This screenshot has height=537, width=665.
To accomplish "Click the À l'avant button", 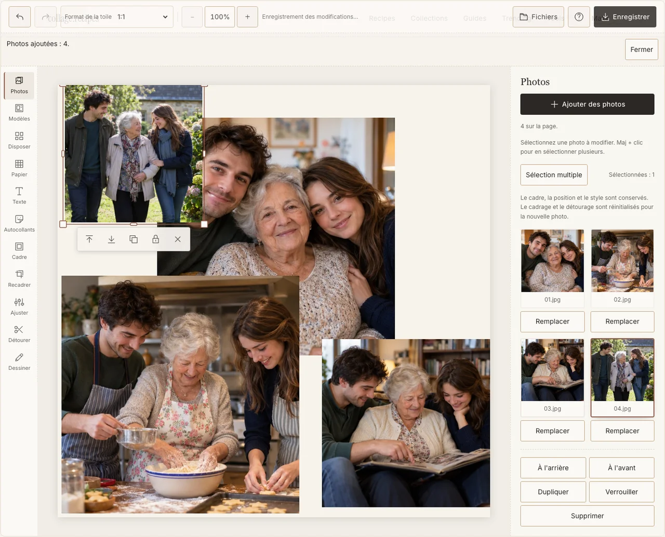I will pyautogui.click(x=622, y=468).
